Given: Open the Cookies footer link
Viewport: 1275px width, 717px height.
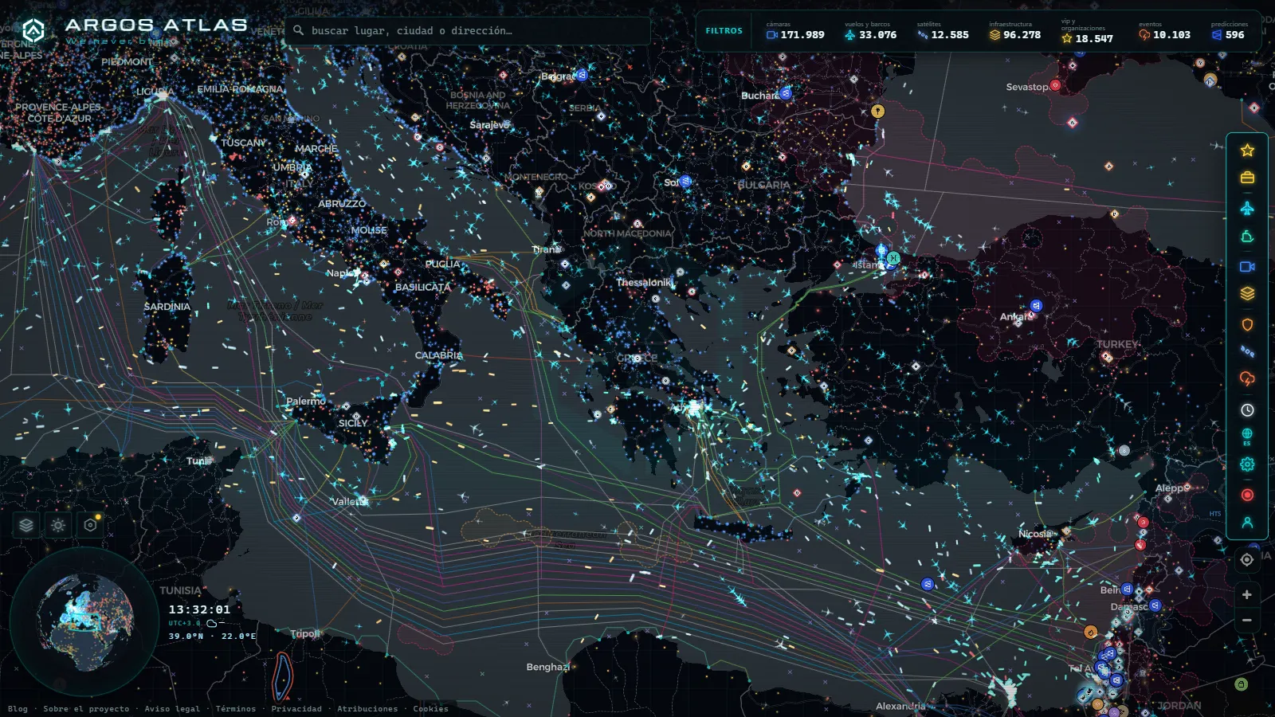Looking at the screenshot, I should point(430,708).
